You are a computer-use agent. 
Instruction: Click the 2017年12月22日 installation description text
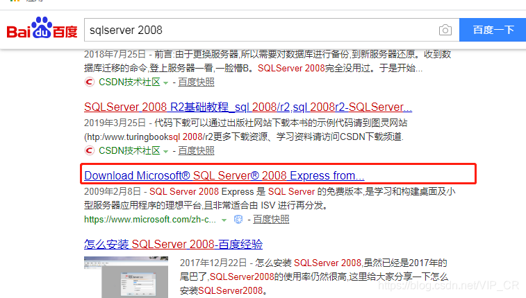[x=313, y=277]
